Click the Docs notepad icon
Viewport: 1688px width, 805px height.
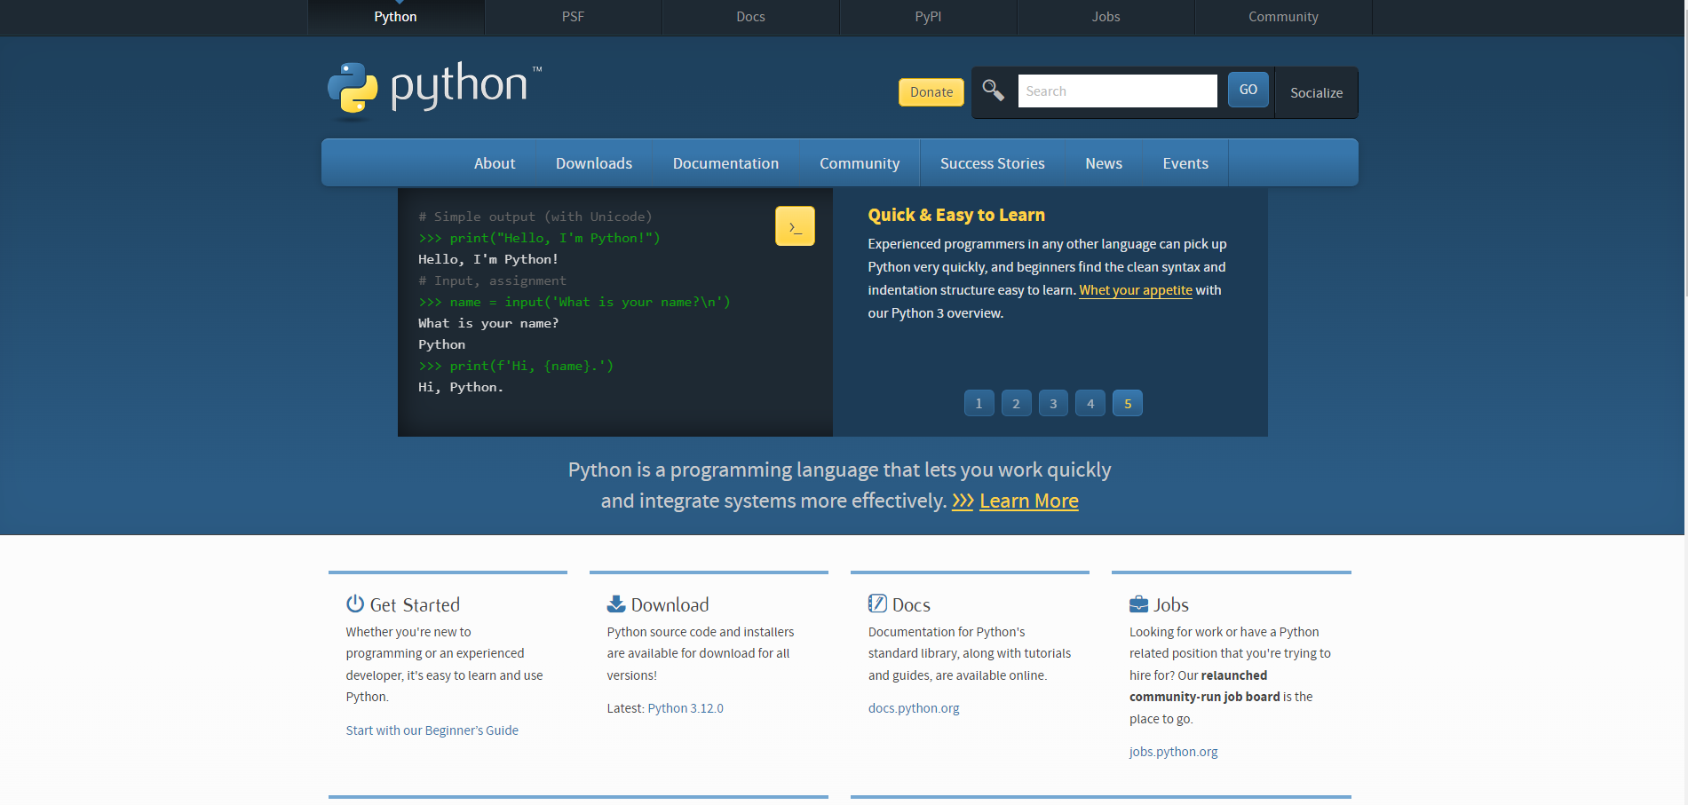[877, 604]
